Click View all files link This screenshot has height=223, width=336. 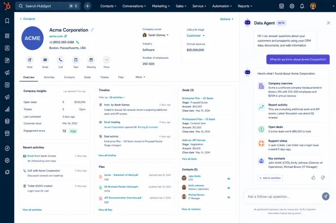pos(105,210)
